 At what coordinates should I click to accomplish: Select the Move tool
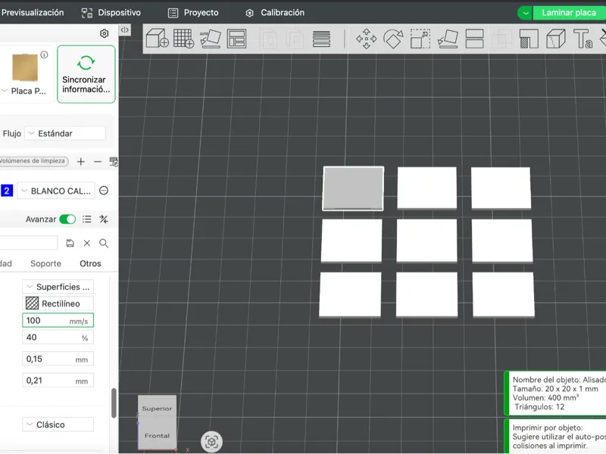366,39
